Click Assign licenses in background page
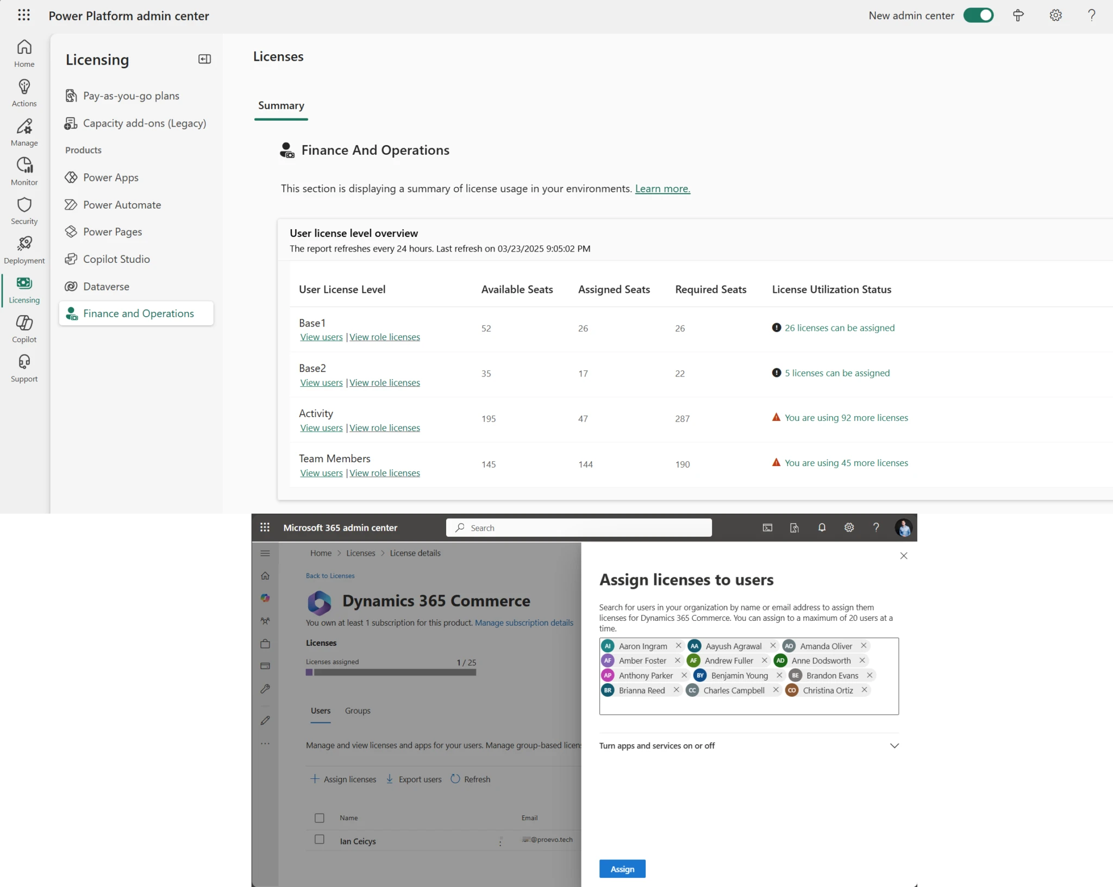The image size is (1113, 887). (343, 779)
